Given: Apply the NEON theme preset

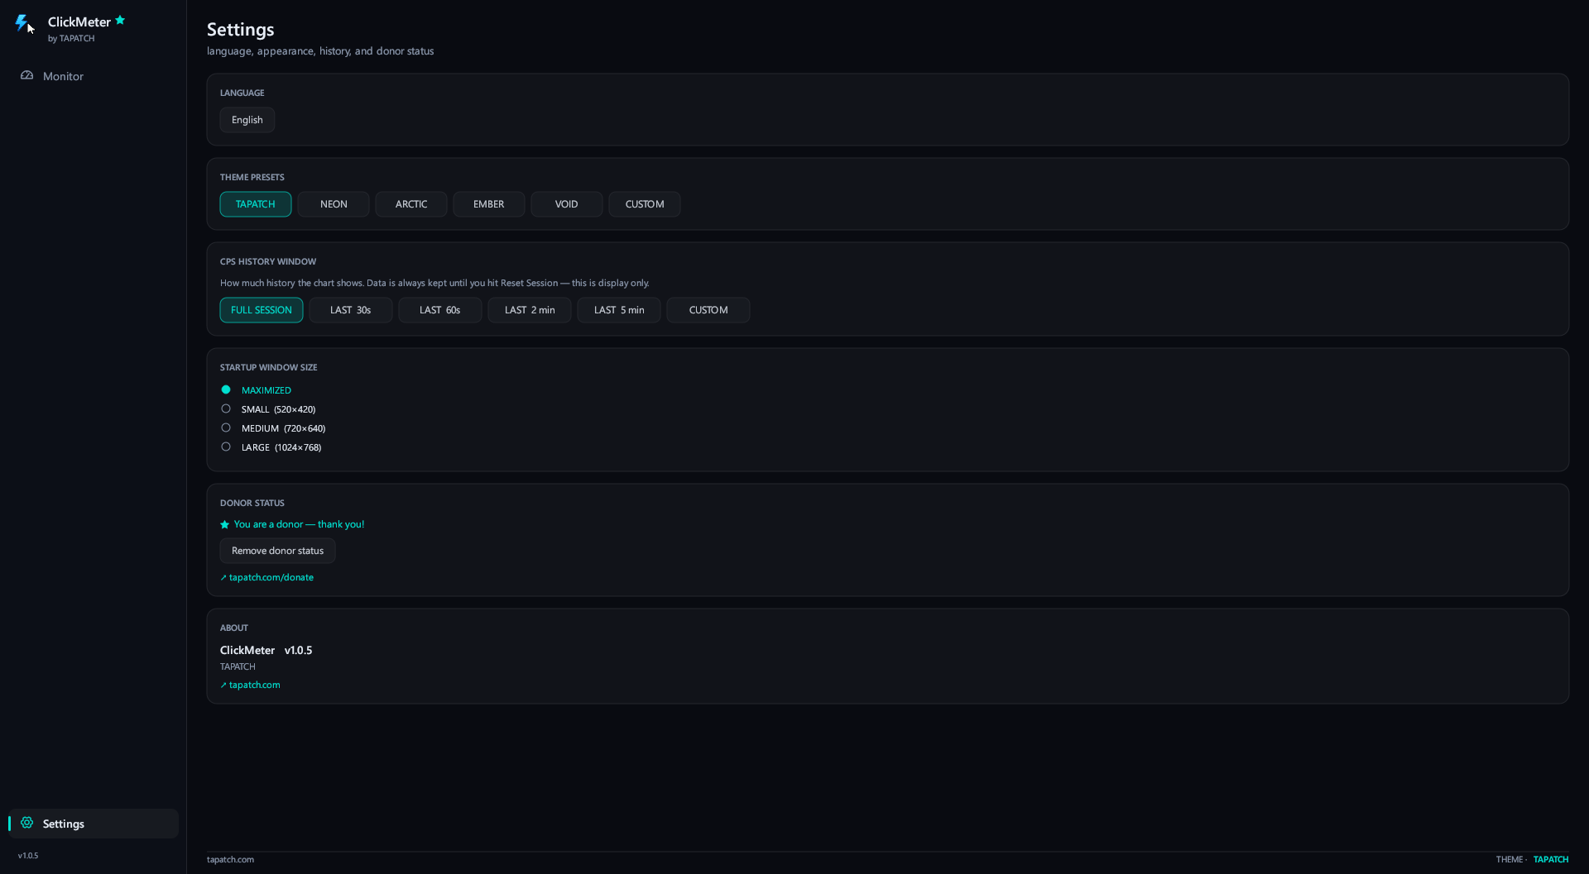Looking at the screenshot, I should point(334,204).
